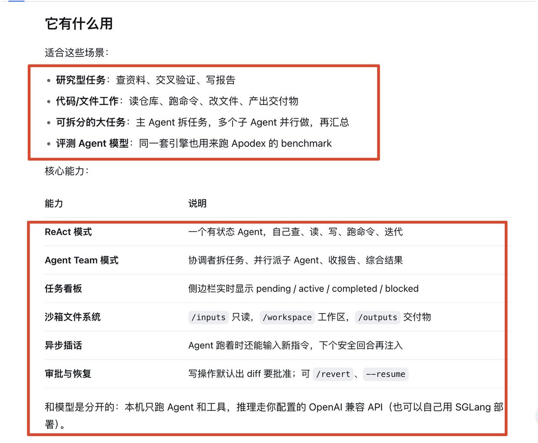Click the description starting with "Agent 跑着时还能输入新指令"
This screenshot has width=538, height=443.
tap(295, 345)
